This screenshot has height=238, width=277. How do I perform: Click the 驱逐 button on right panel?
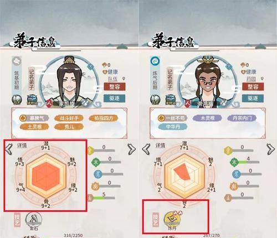tap(253, 99)
